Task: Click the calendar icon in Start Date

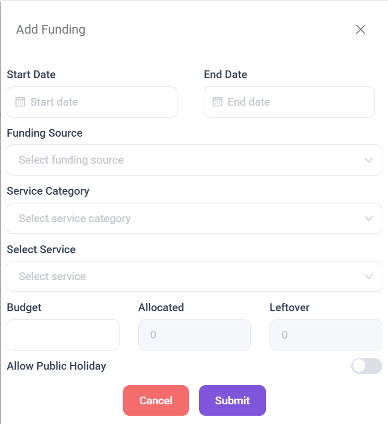Action: 20,102
